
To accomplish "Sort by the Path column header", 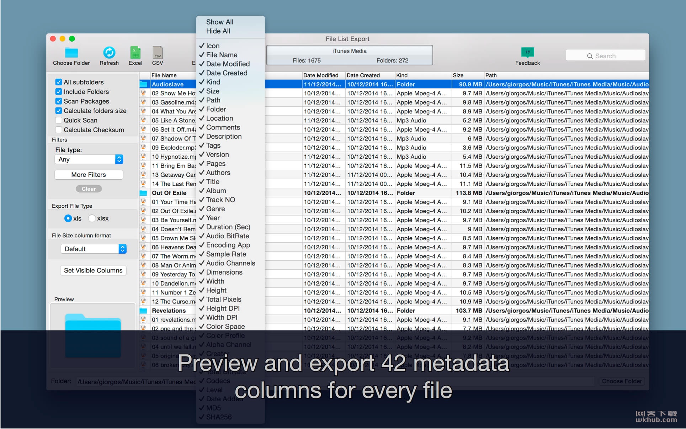I will coord(566,75).
